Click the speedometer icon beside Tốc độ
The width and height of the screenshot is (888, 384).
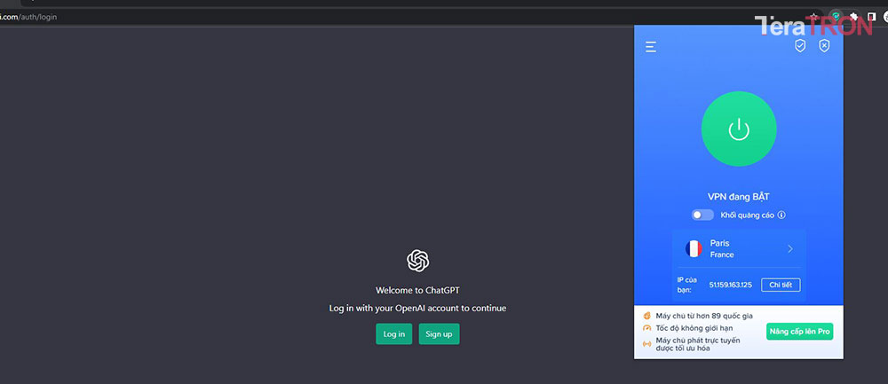tap(646, 328)
